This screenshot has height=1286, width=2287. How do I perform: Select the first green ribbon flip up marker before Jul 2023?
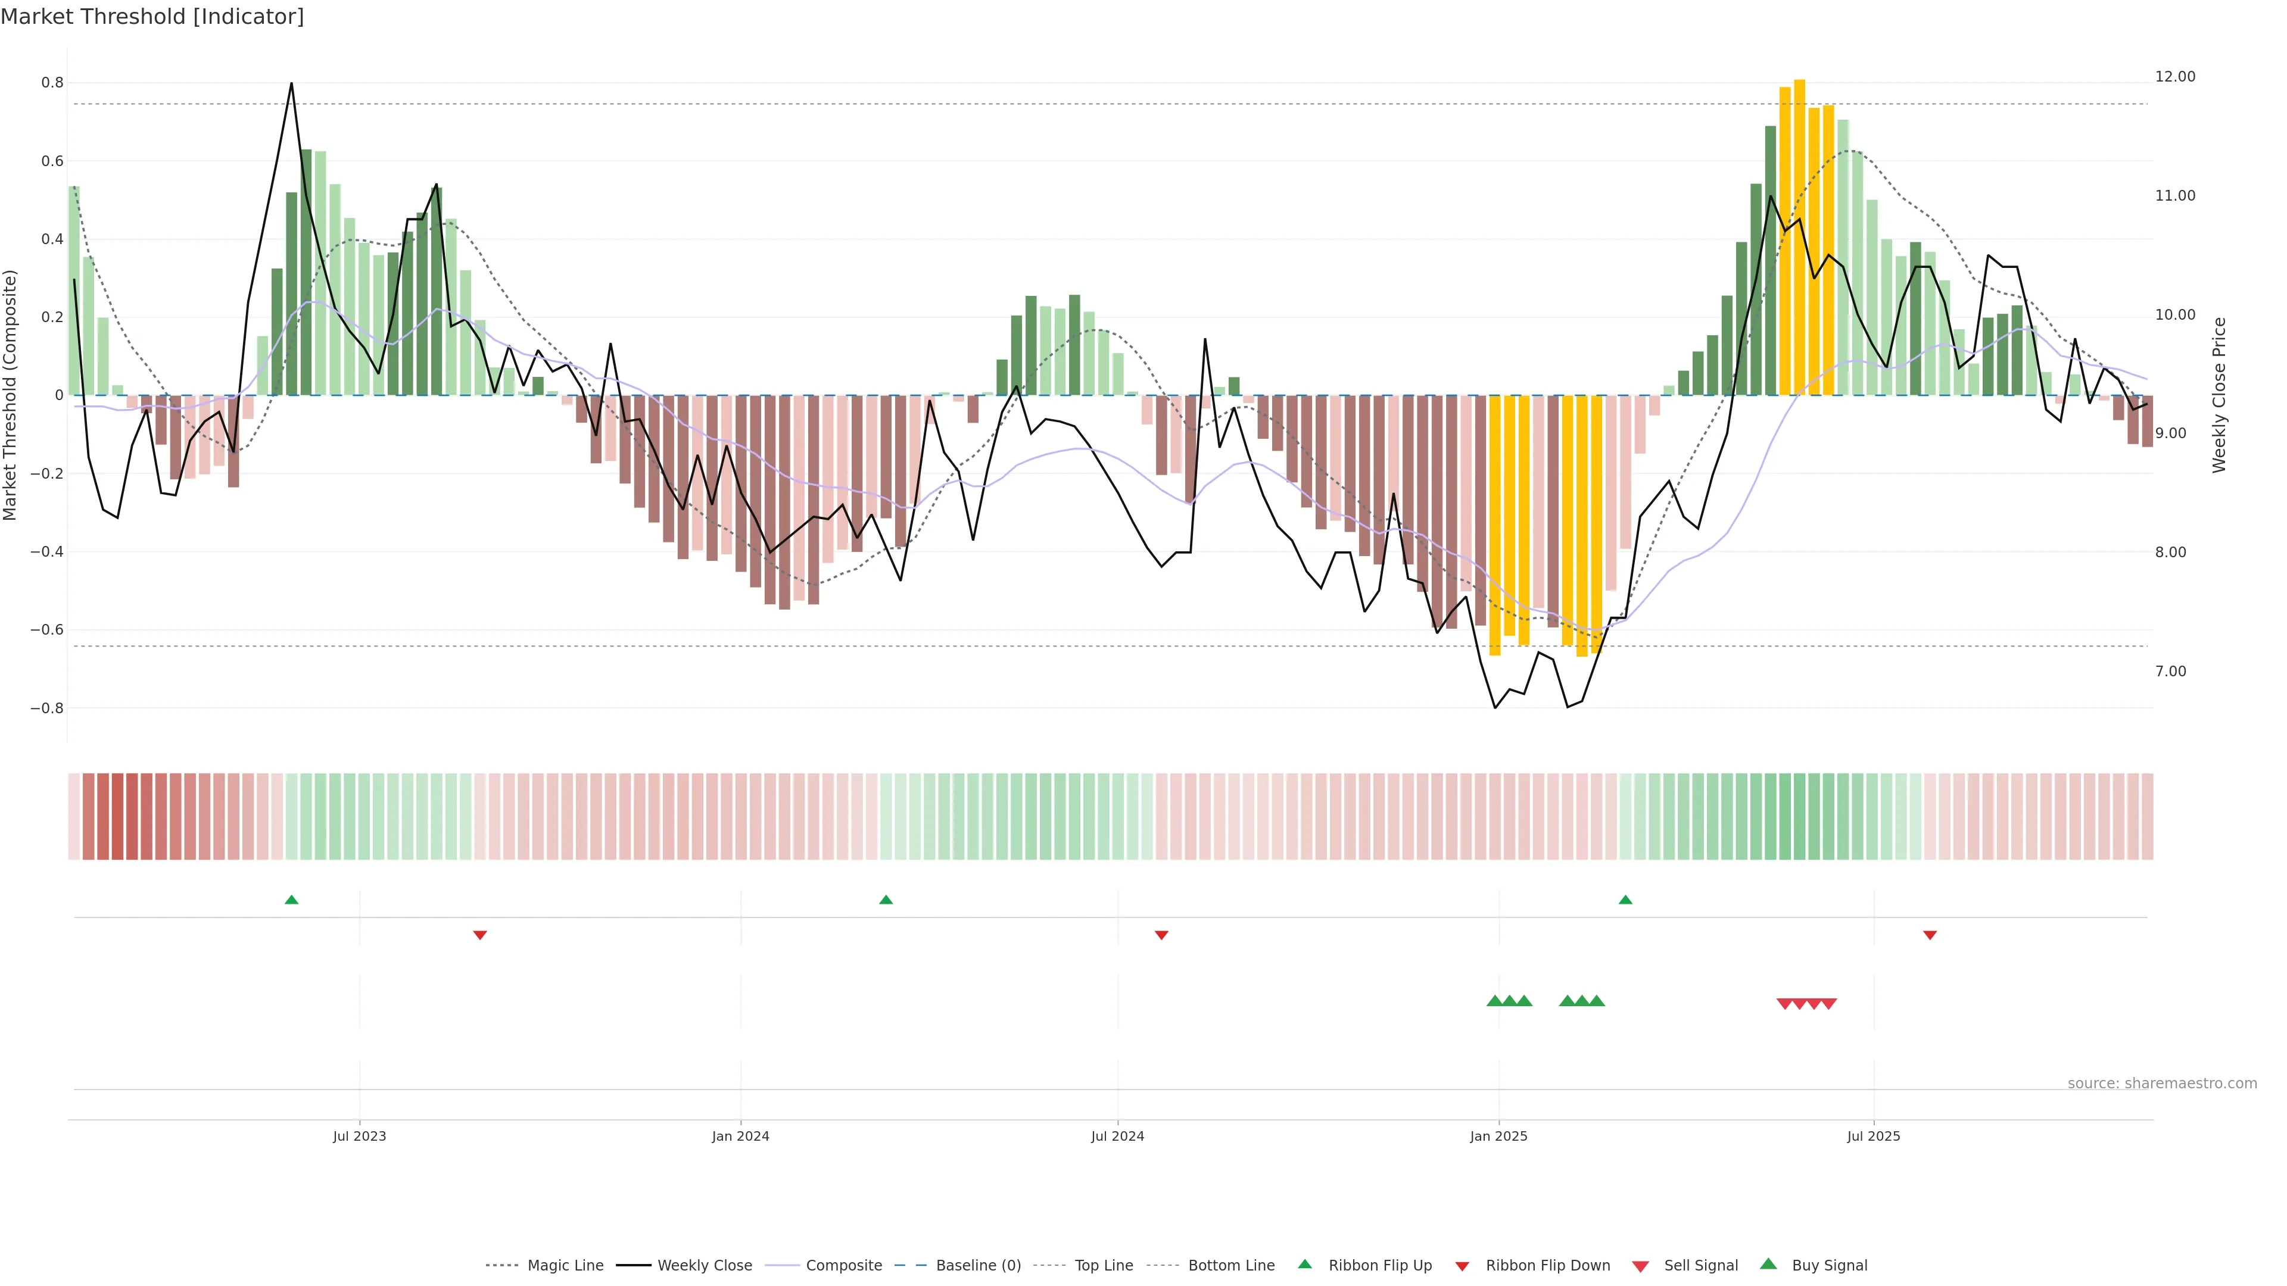click(x=291, y=900)
